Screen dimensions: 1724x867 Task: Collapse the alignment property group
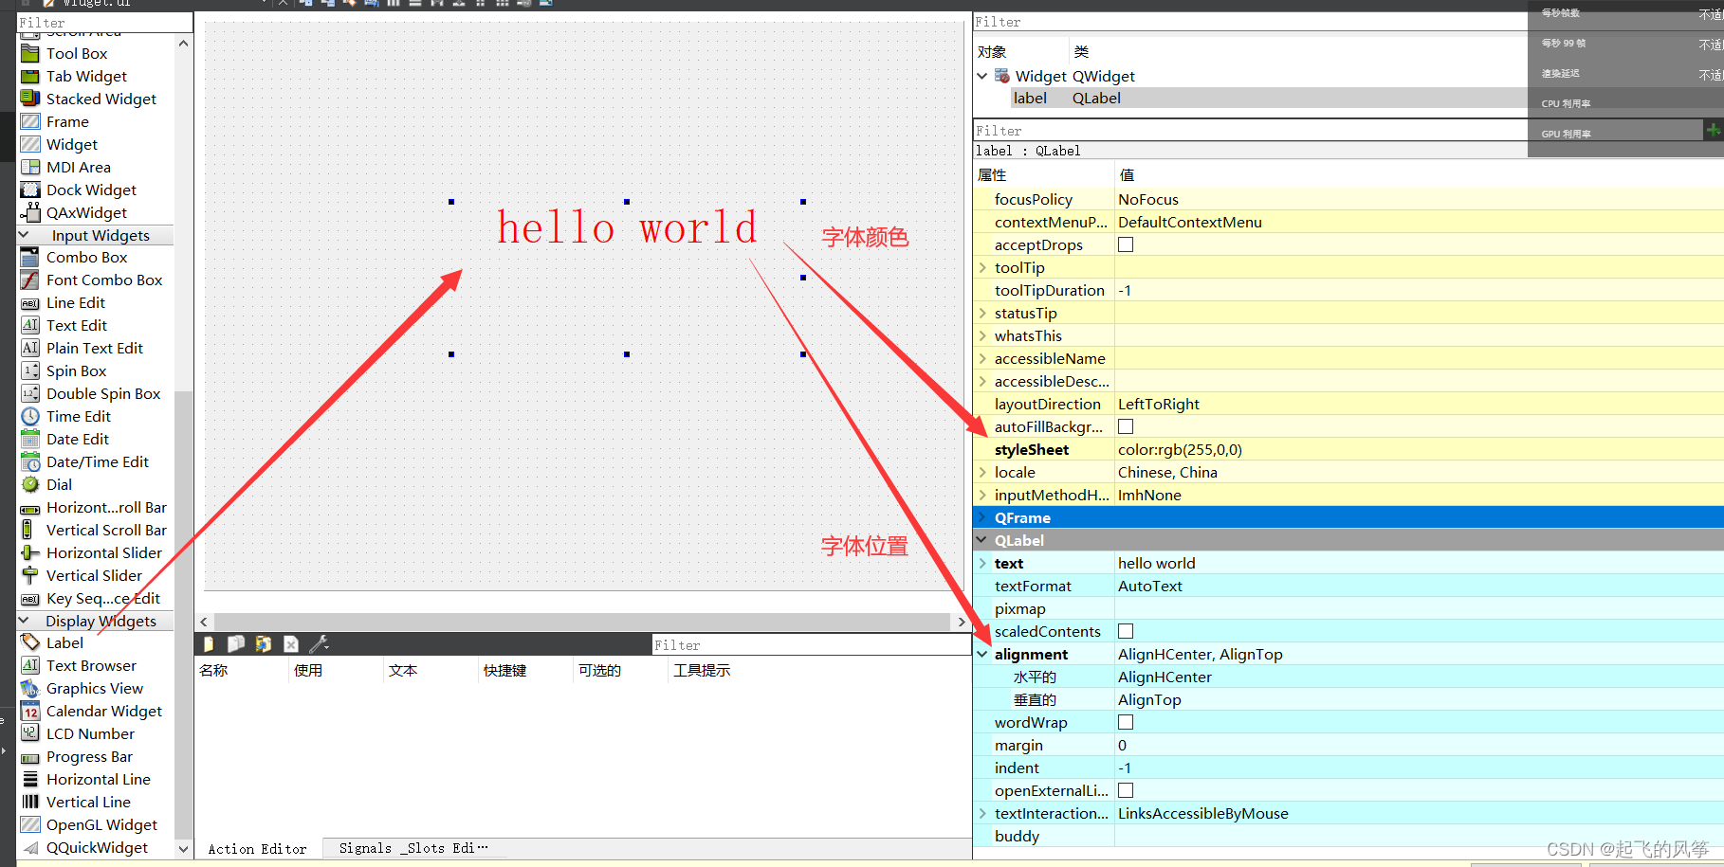982,654
